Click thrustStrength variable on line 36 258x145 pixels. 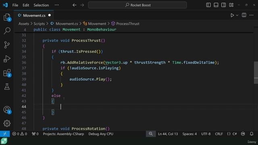click(x=150, y=62)
